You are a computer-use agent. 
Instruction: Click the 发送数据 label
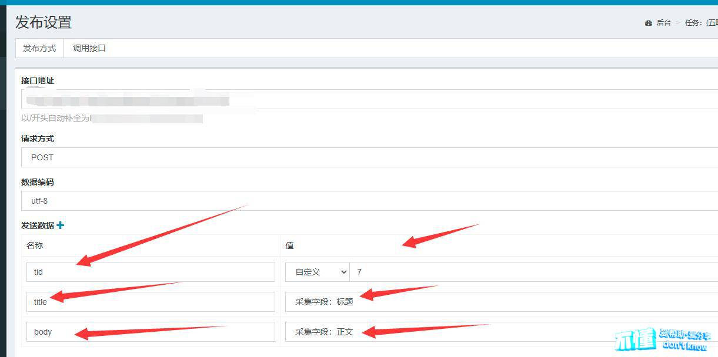pos(38,225)
